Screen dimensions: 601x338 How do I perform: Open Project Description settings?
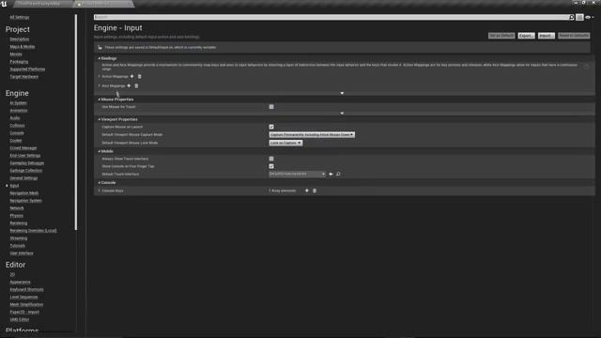[x=19, y=39]
